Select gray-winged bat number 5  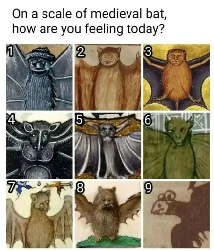coord(108,146)
